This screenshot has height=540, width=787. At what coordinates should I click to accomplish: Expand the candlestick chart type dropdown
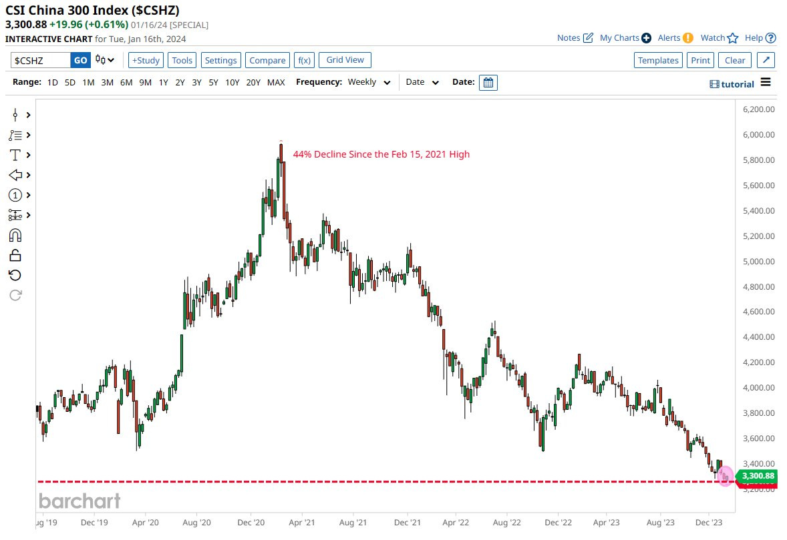coord(104,60)
